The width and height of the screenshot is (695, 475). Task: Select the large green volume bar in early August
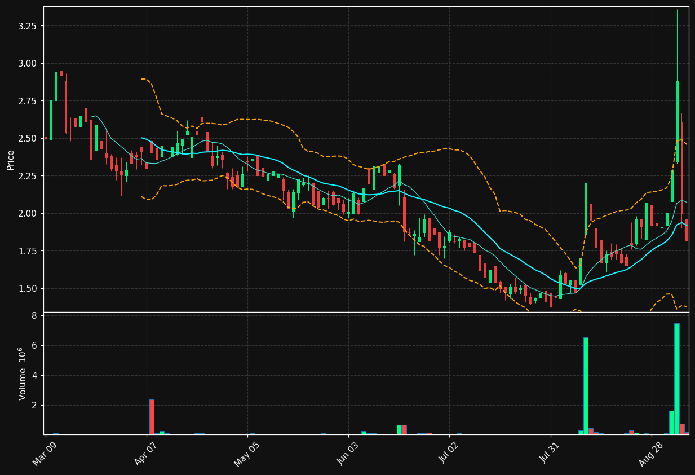click(586, 386)
